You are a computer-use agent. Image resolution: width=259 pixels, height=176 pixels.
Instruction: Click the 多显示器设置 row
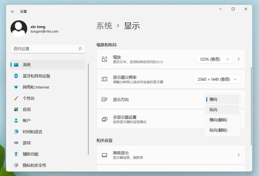(171, 119)
